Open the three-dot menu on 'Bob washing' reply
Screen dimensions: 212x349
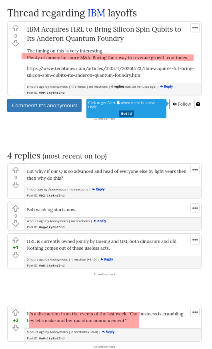[x=195, y=208]
